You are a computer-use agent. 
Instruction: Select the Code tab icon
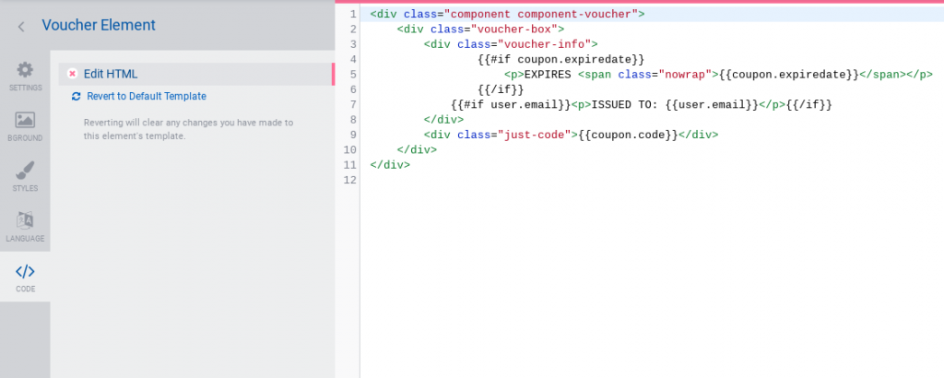point(25,271)
